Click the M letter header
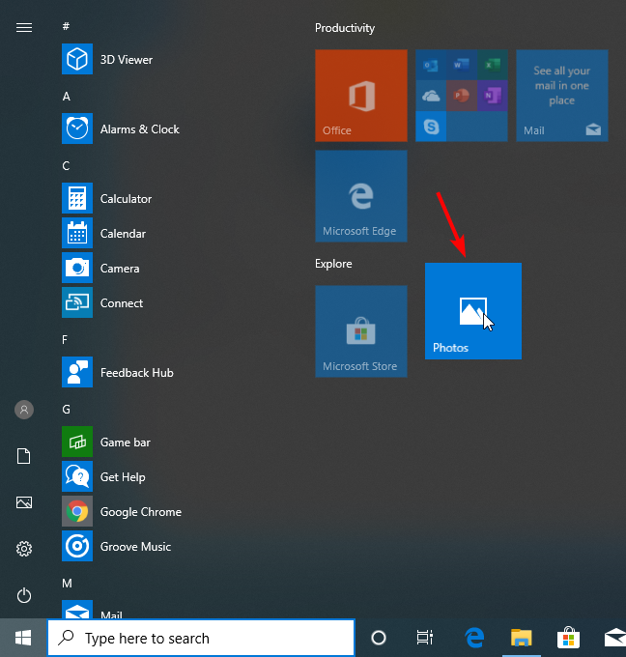This screenshot has height=657, width=626. 67,583
